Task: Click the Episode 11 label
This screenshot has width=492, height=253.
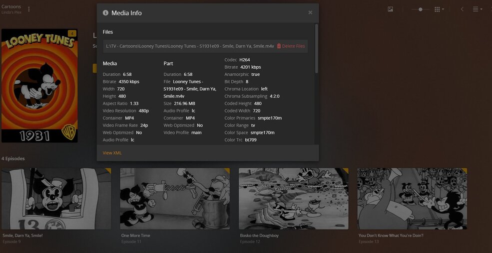Action: coord(131,242)
